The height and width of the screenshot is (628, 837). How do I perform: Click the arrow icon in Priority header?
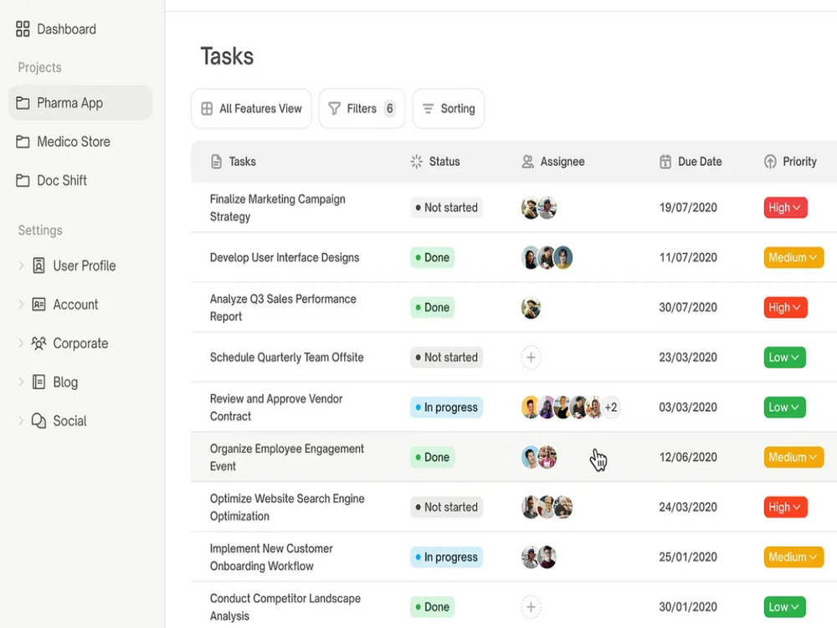770,162
